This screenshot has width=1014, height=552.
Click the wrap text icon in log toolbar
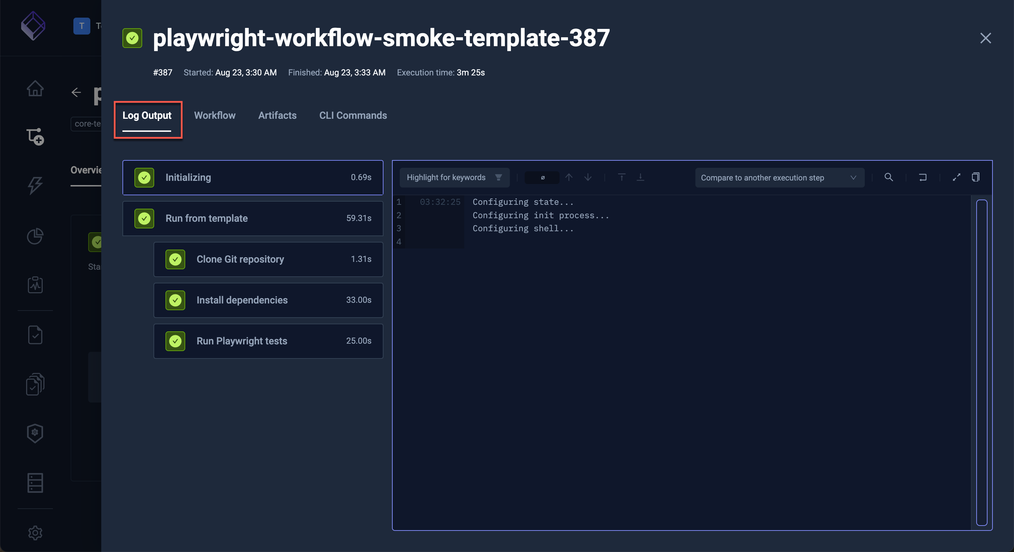(x=923, y=177)
